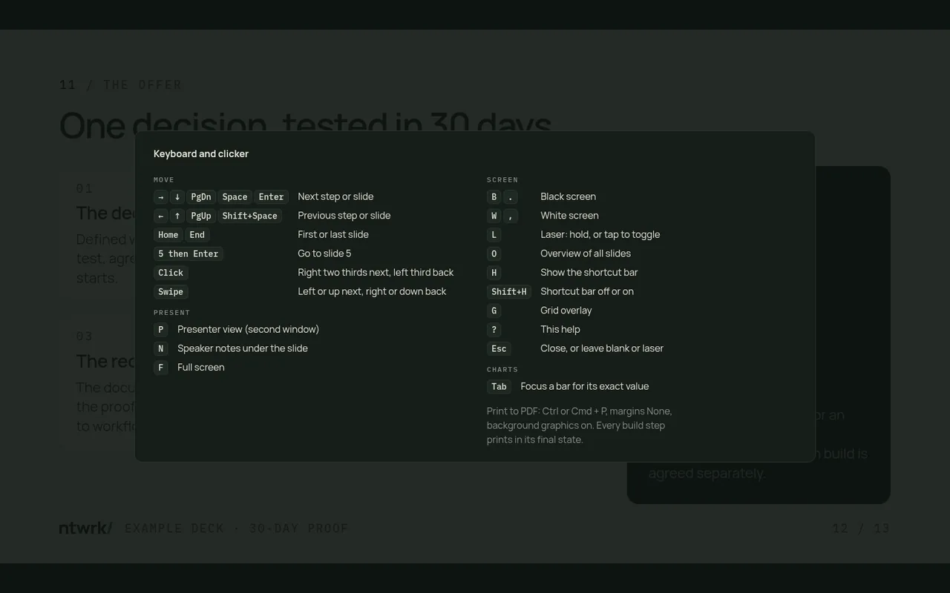Select 'Laser: hold, or tap to toggle' text
Viewport: 950px width, 593px height.
pyautogui.click(x=600, y=235)
